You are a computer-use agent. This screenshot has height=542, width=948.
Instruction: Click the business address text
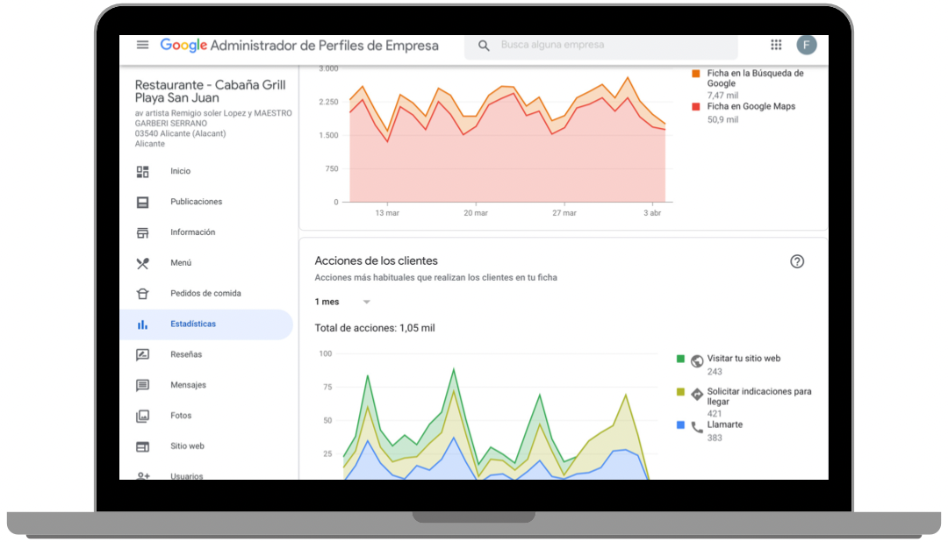tap(212, 128)
